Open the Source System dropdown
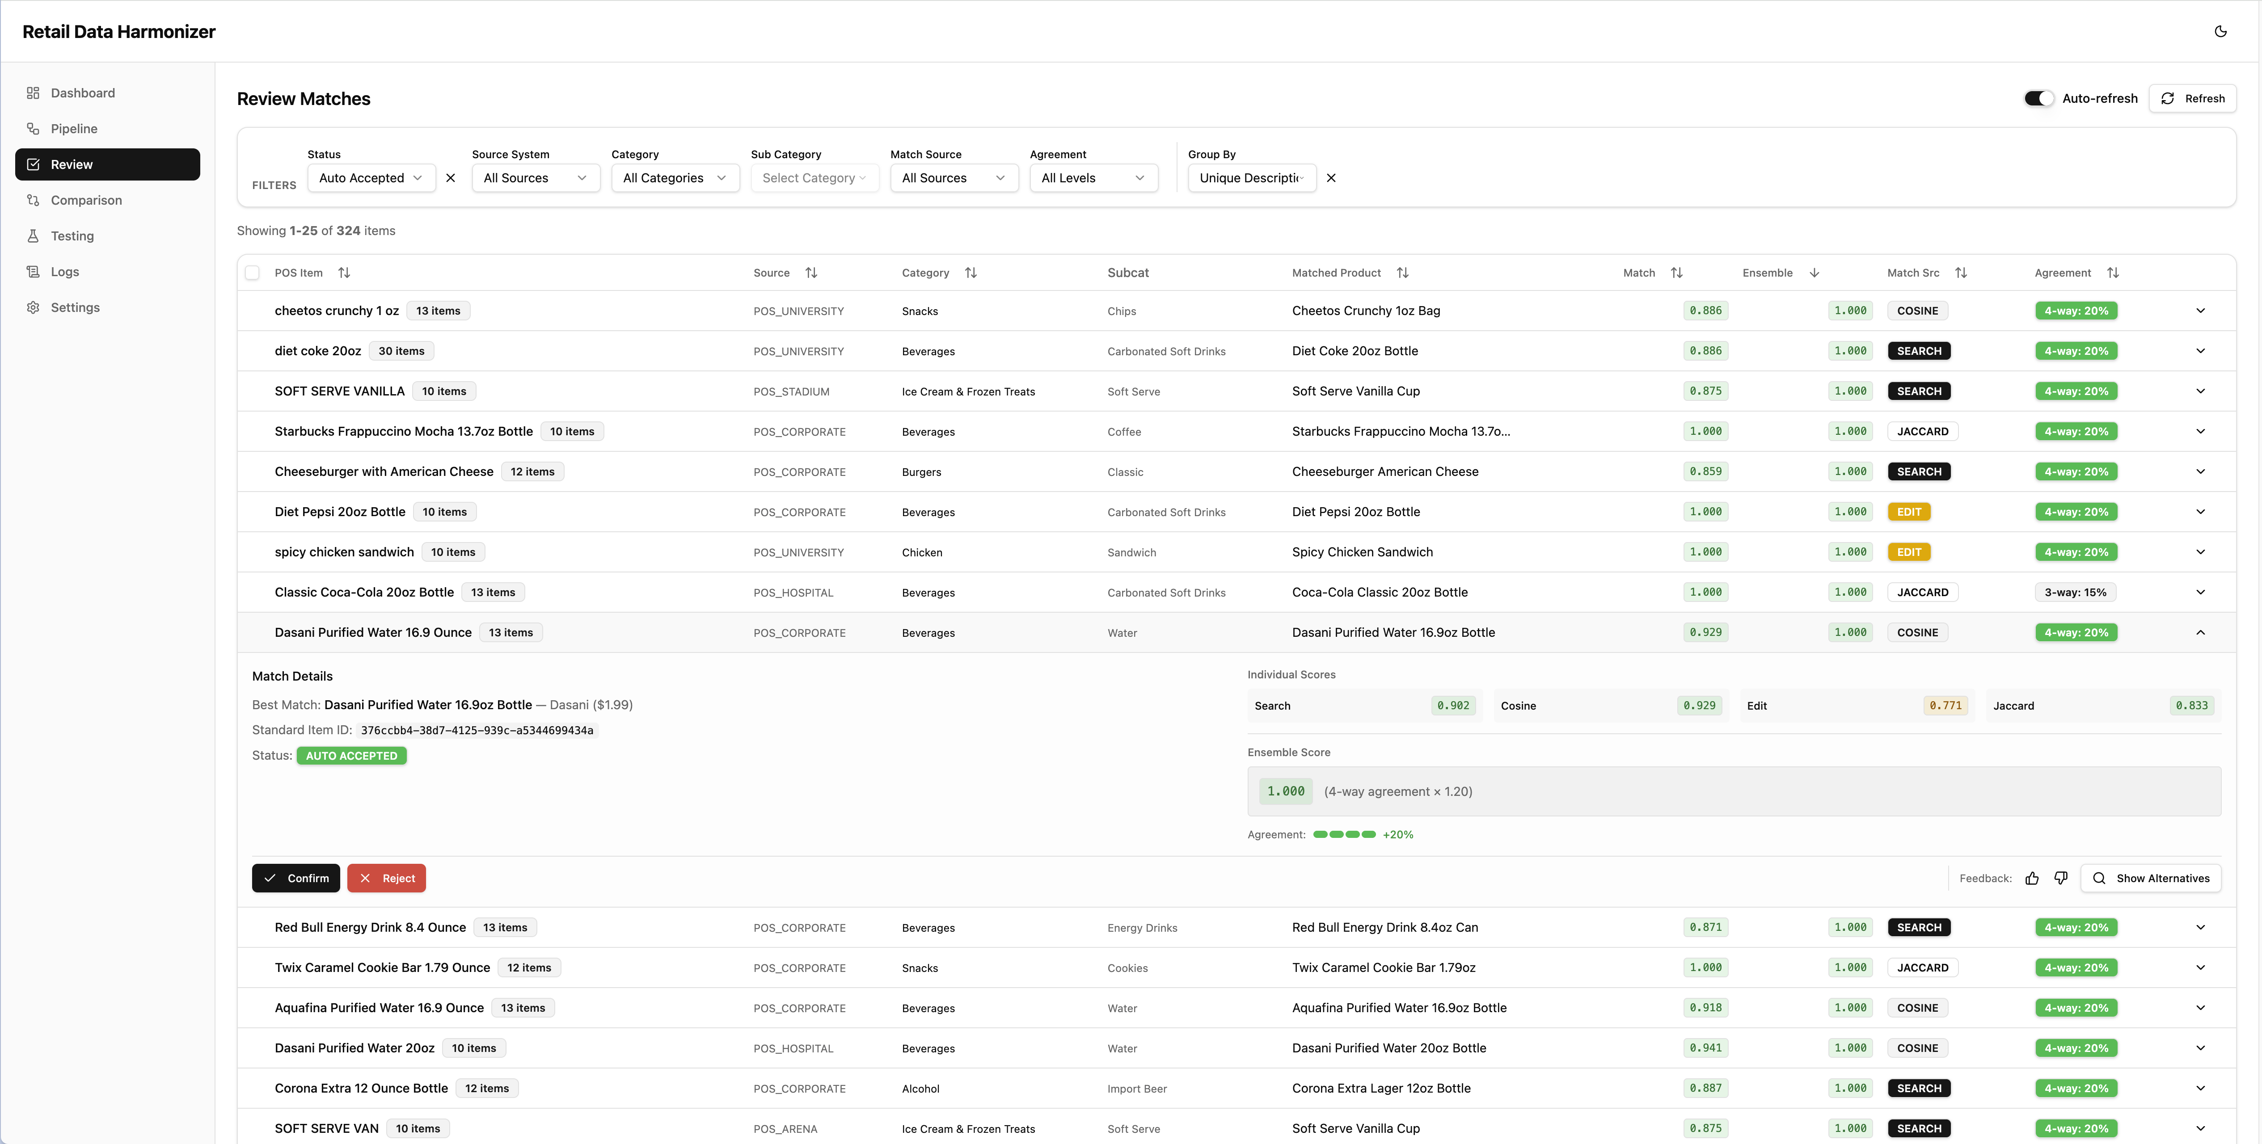The width and height of the screenshot is (2262, 1144). tap(536, 177)
